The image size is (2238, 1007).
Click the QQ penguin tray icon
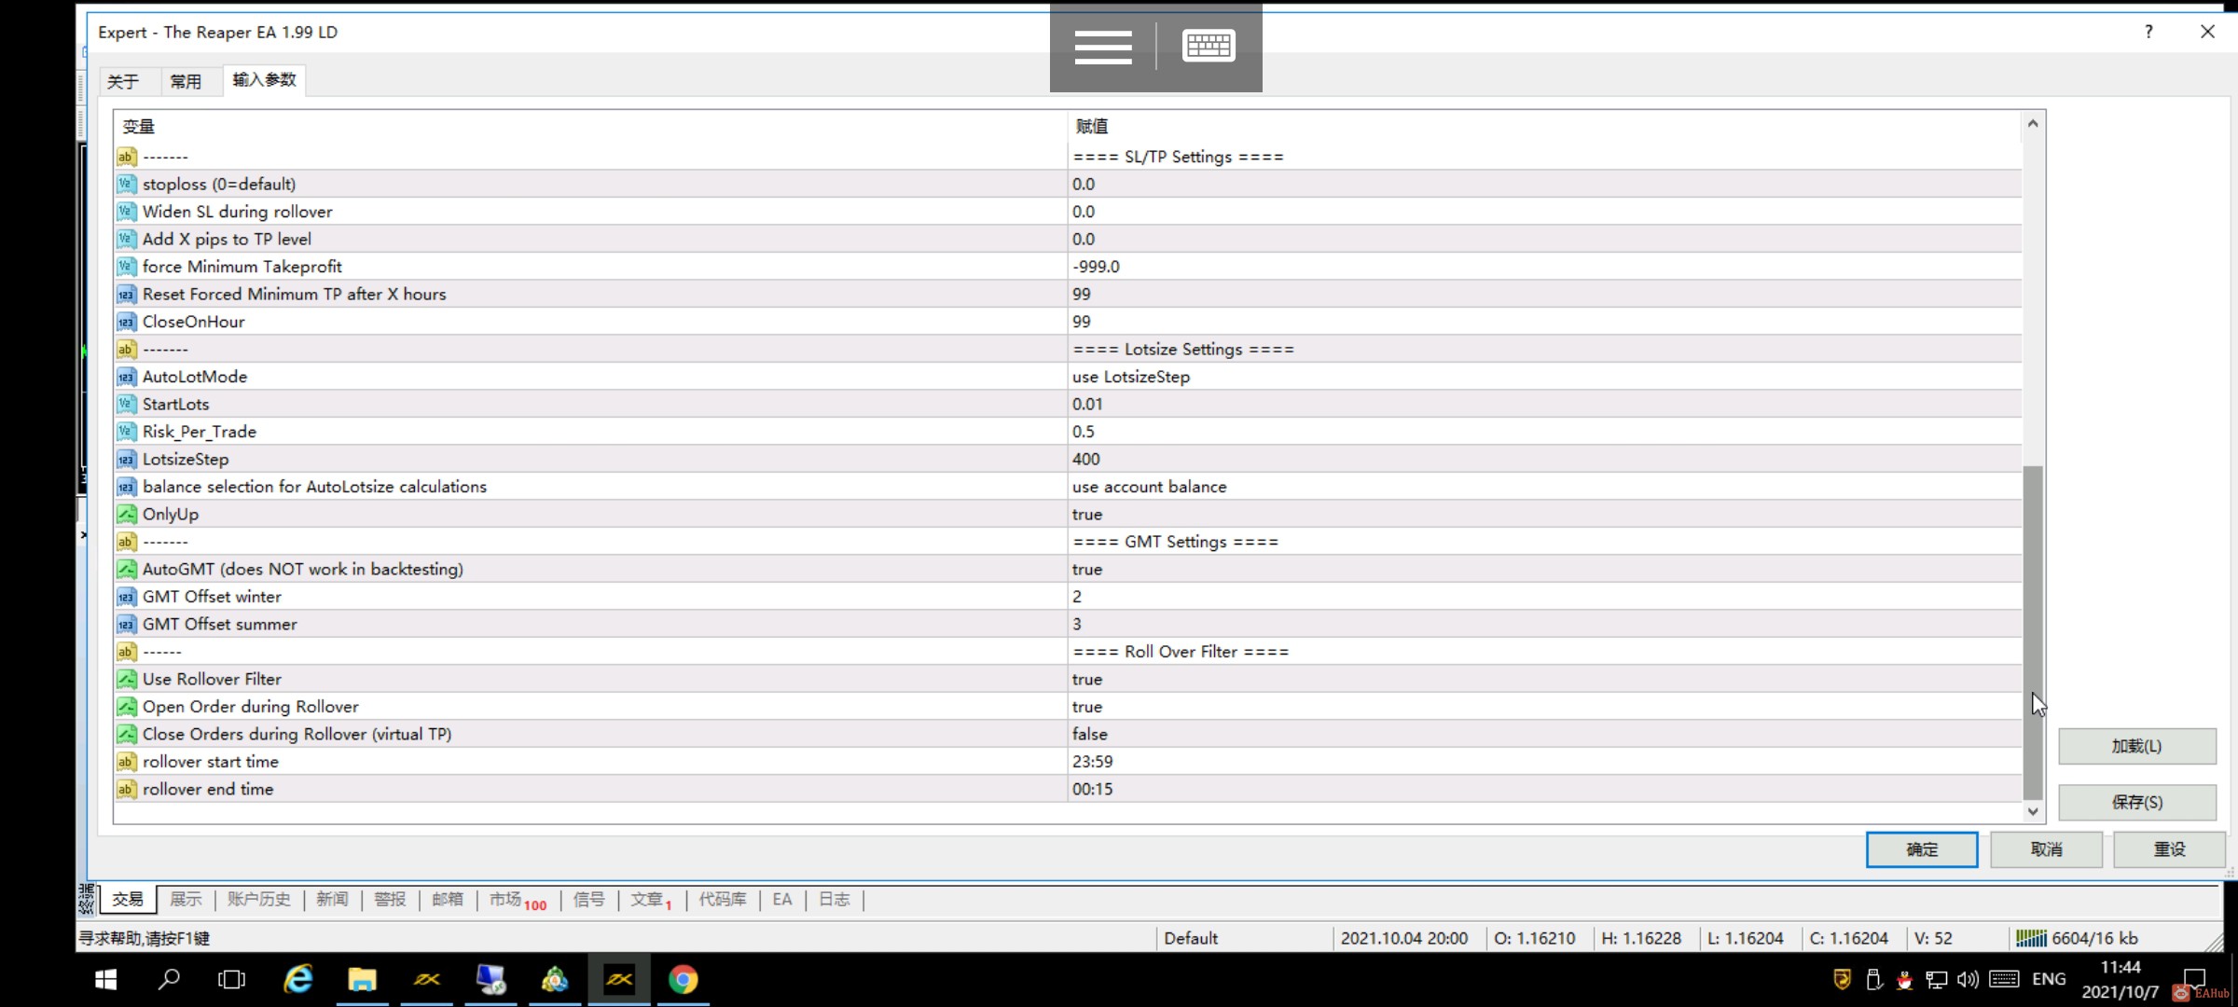[1904, 979]
